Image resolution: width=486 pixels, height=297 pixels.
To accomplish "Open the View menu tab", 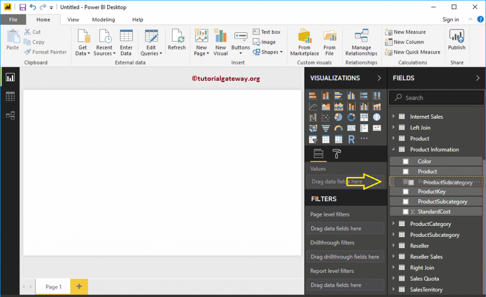I will point(73,19).
